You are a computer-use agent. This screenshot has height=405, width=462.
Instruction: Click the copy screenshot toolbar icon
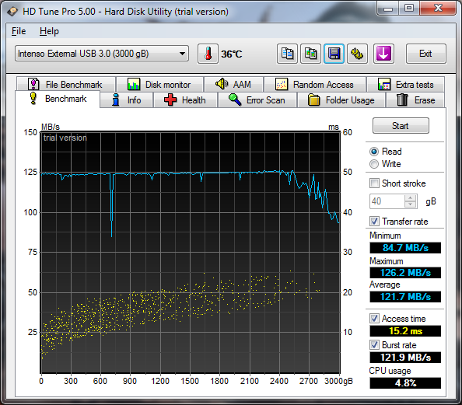pos(310,54)
